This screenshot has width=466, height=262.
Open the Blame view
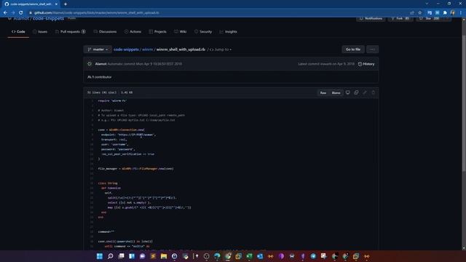pos(336,92)
